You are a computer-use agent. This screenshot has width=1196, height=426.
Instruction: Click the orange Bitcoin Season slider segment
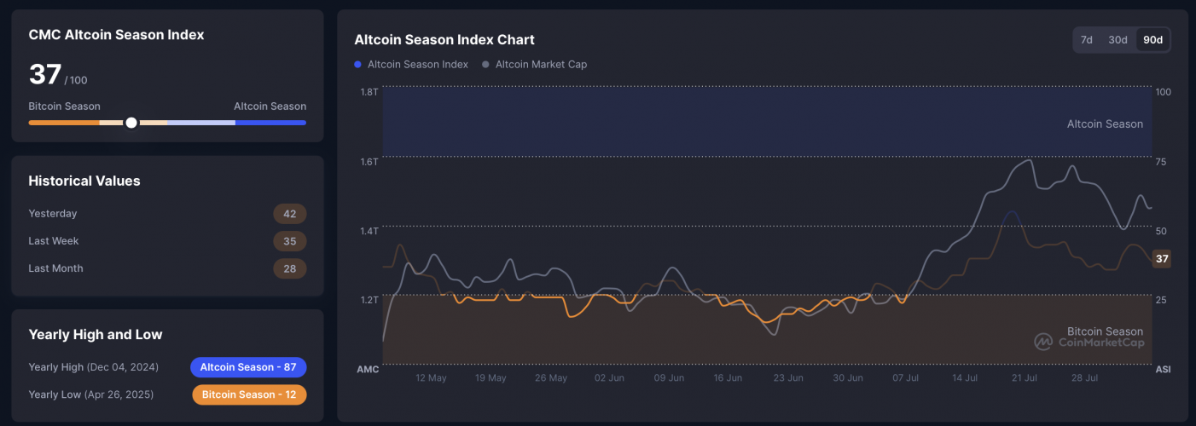63,123
